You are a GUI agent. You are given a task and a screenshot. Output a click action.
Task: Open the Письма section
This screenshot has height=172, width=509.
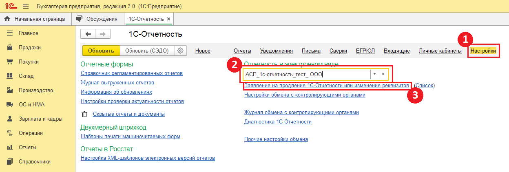tap(311, 51)
